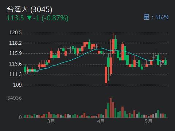The image size is (175, 131).
Task: Click the 109 price axis label
Action: pos(17,85)
